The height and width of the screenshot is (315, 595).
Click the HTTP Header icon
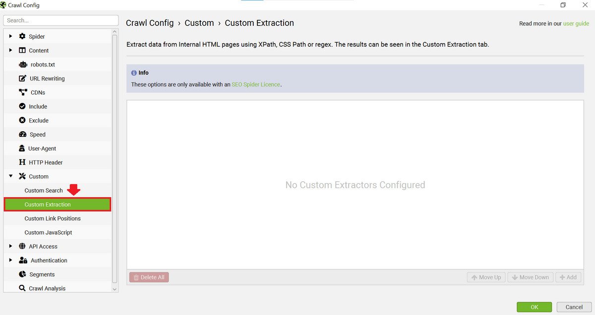click(21, 162)
